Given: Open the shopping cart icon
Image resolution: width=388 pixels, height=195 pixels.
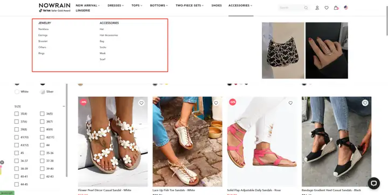Looking at the screenshot, I should (336, 8).
